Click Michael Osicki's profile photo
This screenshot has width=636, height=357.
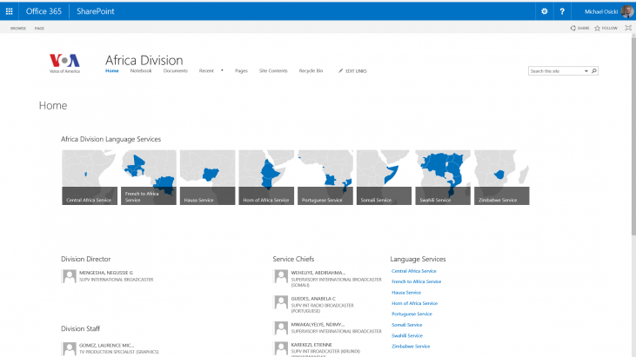[x=627, y=11]
